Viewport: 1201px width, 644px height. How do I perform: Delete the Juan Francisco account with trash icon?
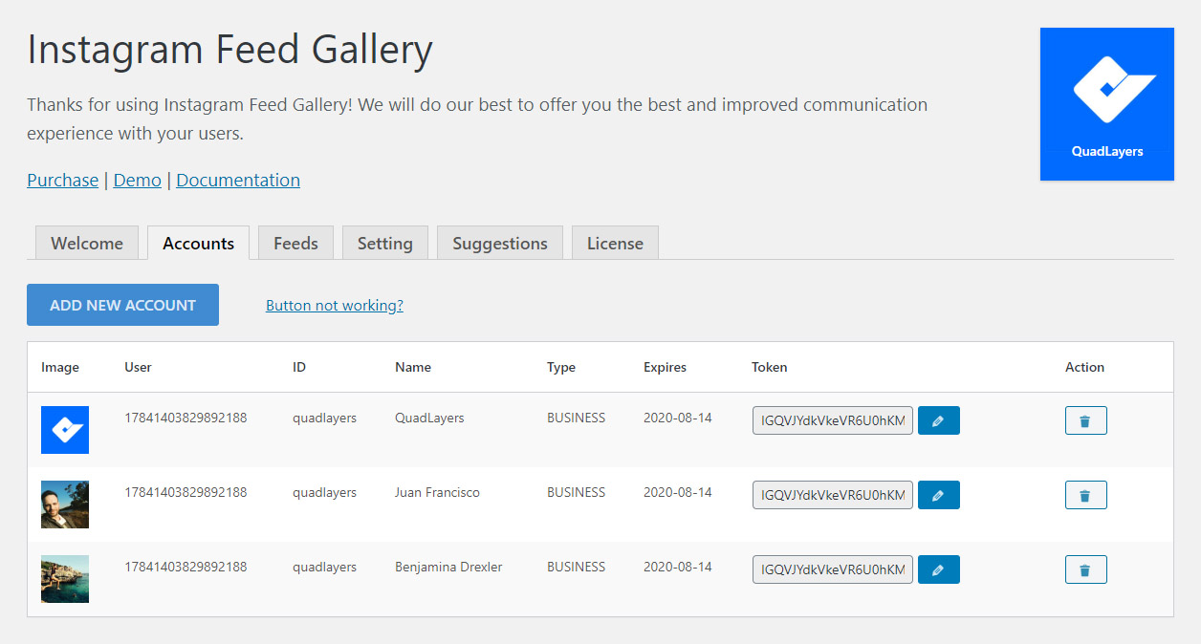(1085, 495)
